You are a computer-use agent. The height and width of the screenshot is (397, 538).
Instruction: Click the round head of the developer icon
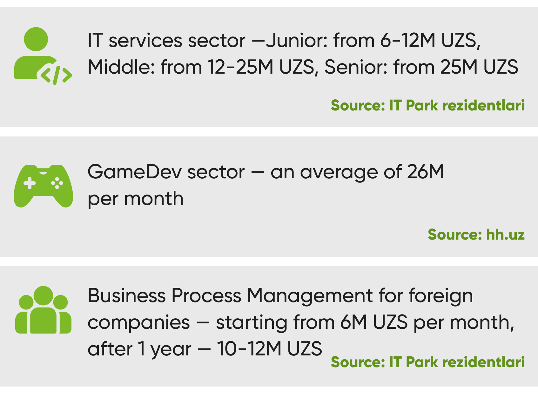coord(36,39)
